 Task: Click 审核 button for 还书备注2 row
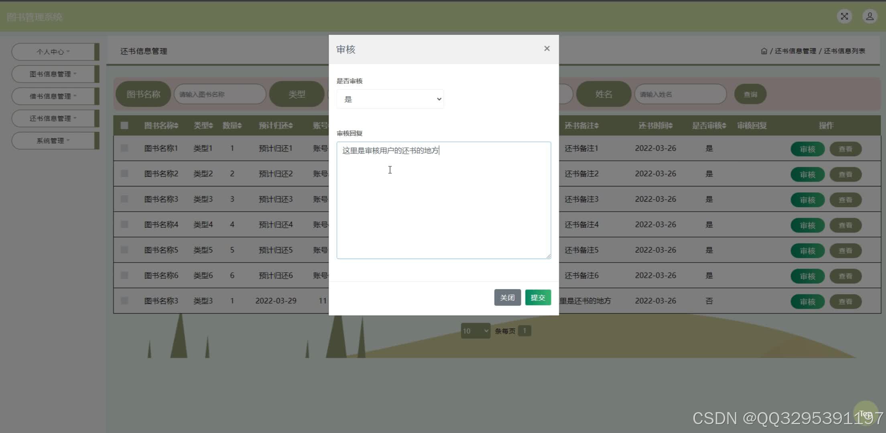[x=807, y=174]
